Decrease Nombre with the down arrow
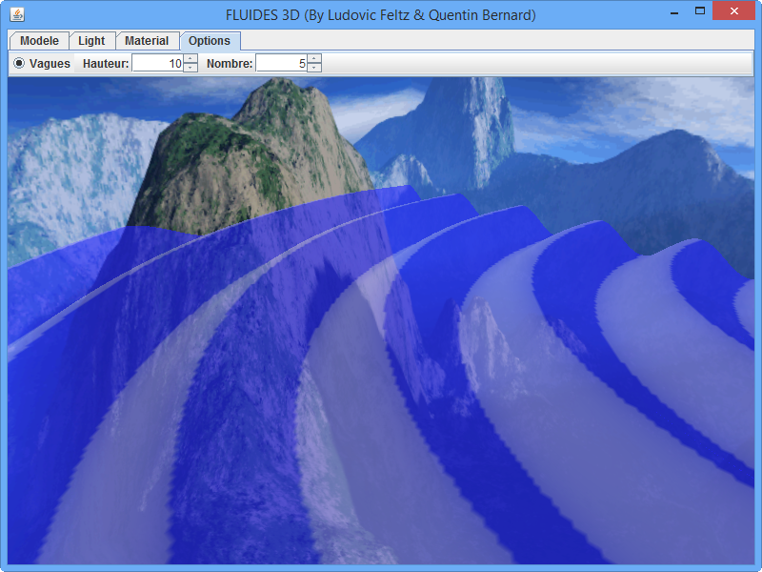Viewport: 762px width, 572px height. [x=314, y=68]
